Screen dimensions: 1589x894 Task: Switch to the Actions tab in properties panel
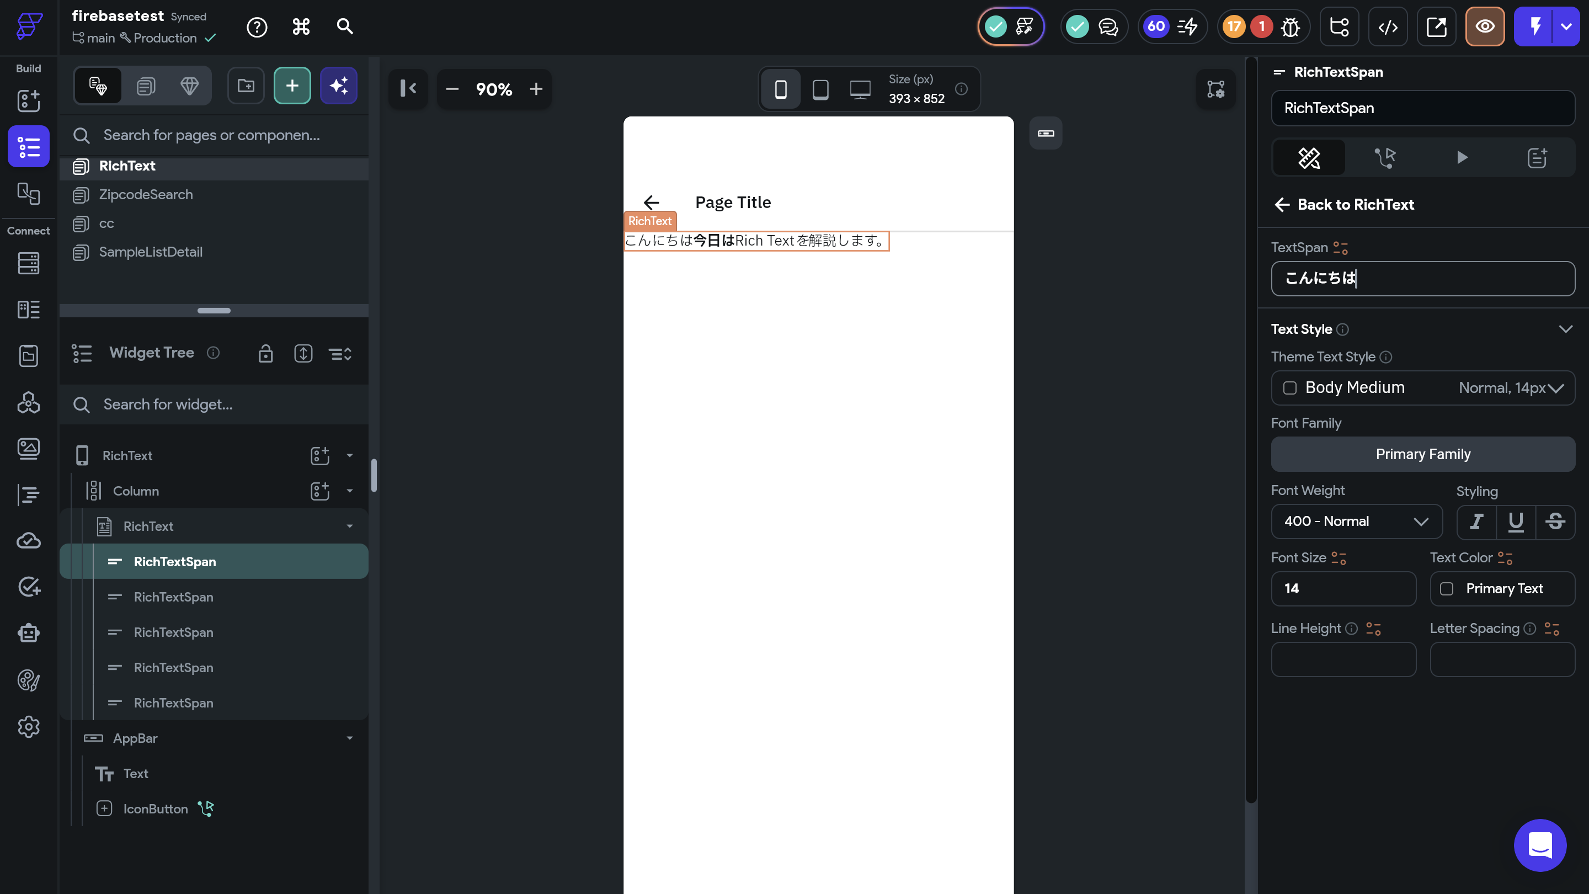point(1385,158)
